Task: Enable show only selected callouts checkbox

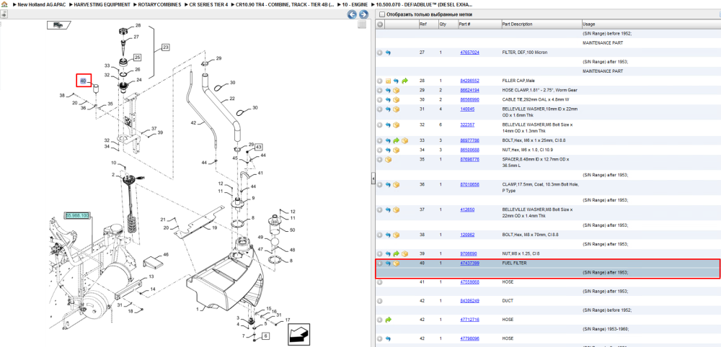Action: coord(381,14)
